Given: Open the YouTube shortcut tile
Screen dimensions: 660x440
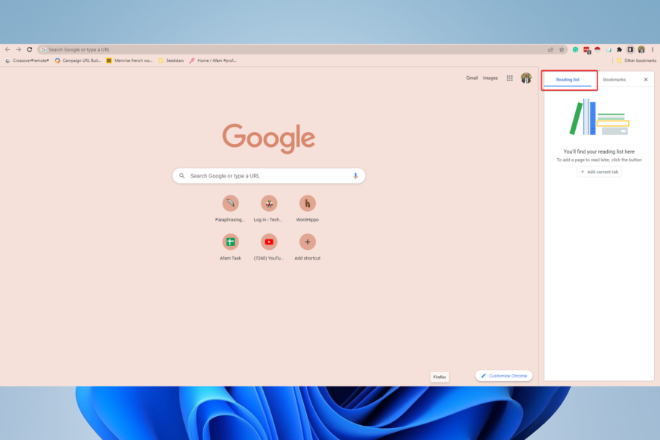Looking at the screenshot, I should coord(269,247).
